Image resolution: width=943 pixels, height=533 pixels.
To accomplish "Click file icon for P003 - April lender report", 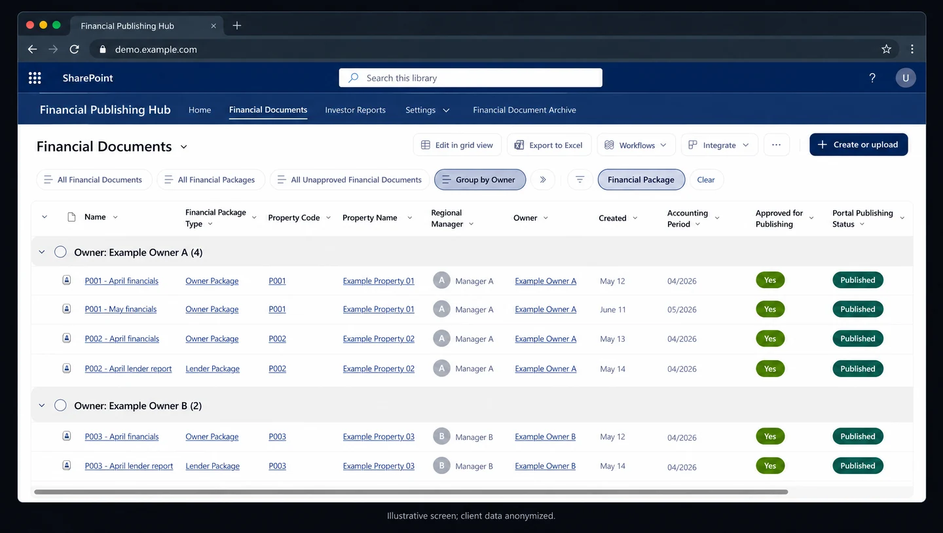I will pyautogui.click(x=67, y=465).
